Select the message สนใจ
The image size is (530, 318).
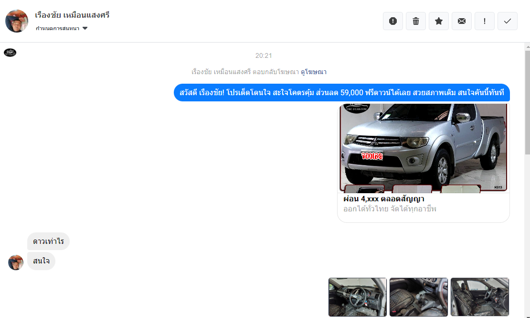point(41,261)
